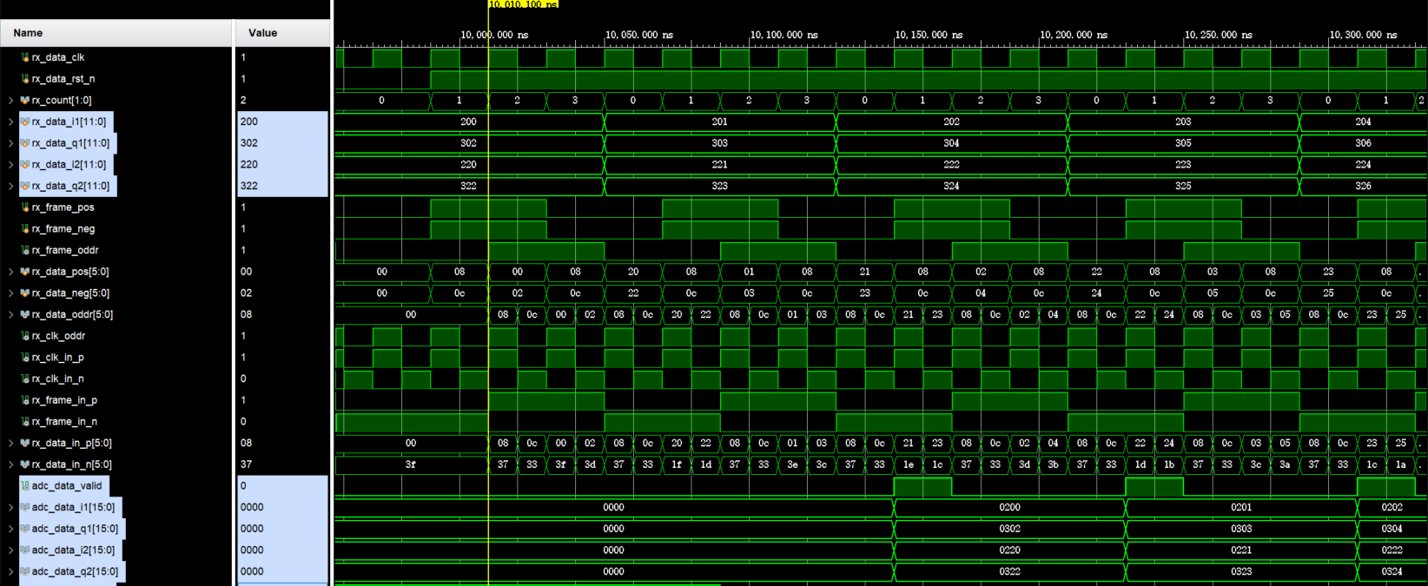
Task: Expand the adc_data_i1[15:0] bus
Action: click(x=10, y=507)
